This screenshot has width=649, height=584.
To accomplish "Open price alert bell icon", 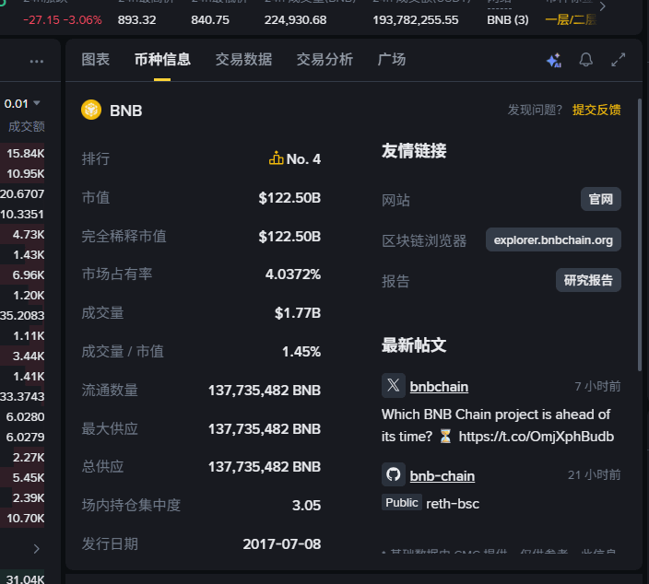I will [x=585, y=60].
